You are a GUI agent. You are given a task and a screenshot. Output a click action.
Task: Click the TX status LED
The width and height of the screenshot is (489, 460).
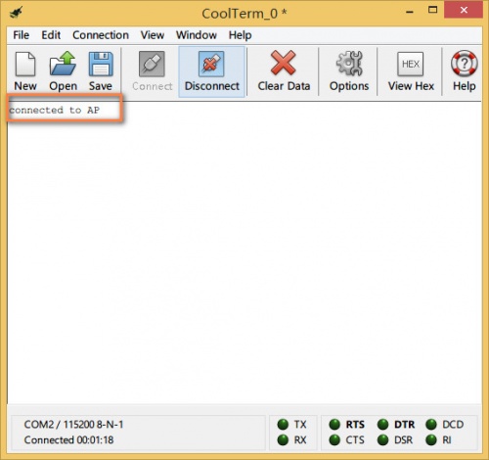[283, 425]
